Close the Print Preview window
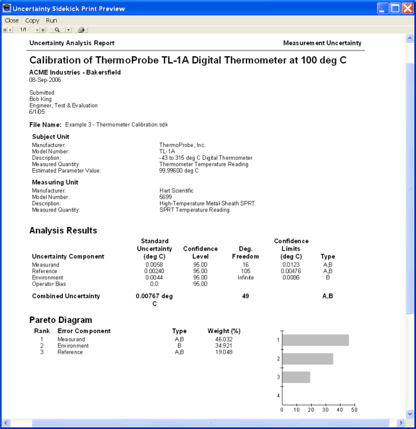 coord(408,8)
